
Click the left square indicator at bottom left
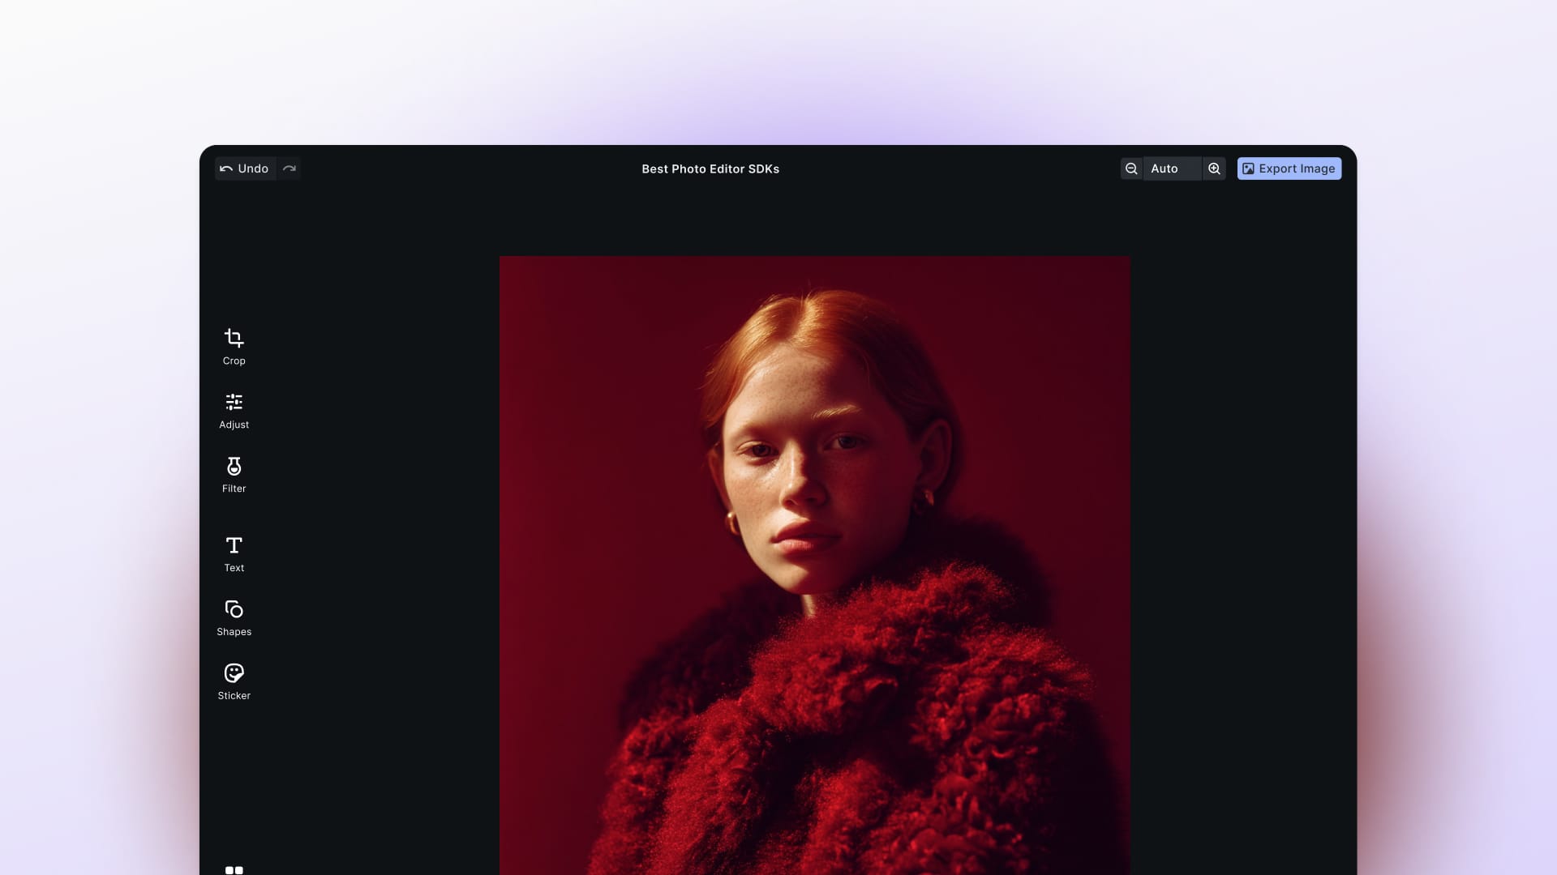click(x=230, y=869)
